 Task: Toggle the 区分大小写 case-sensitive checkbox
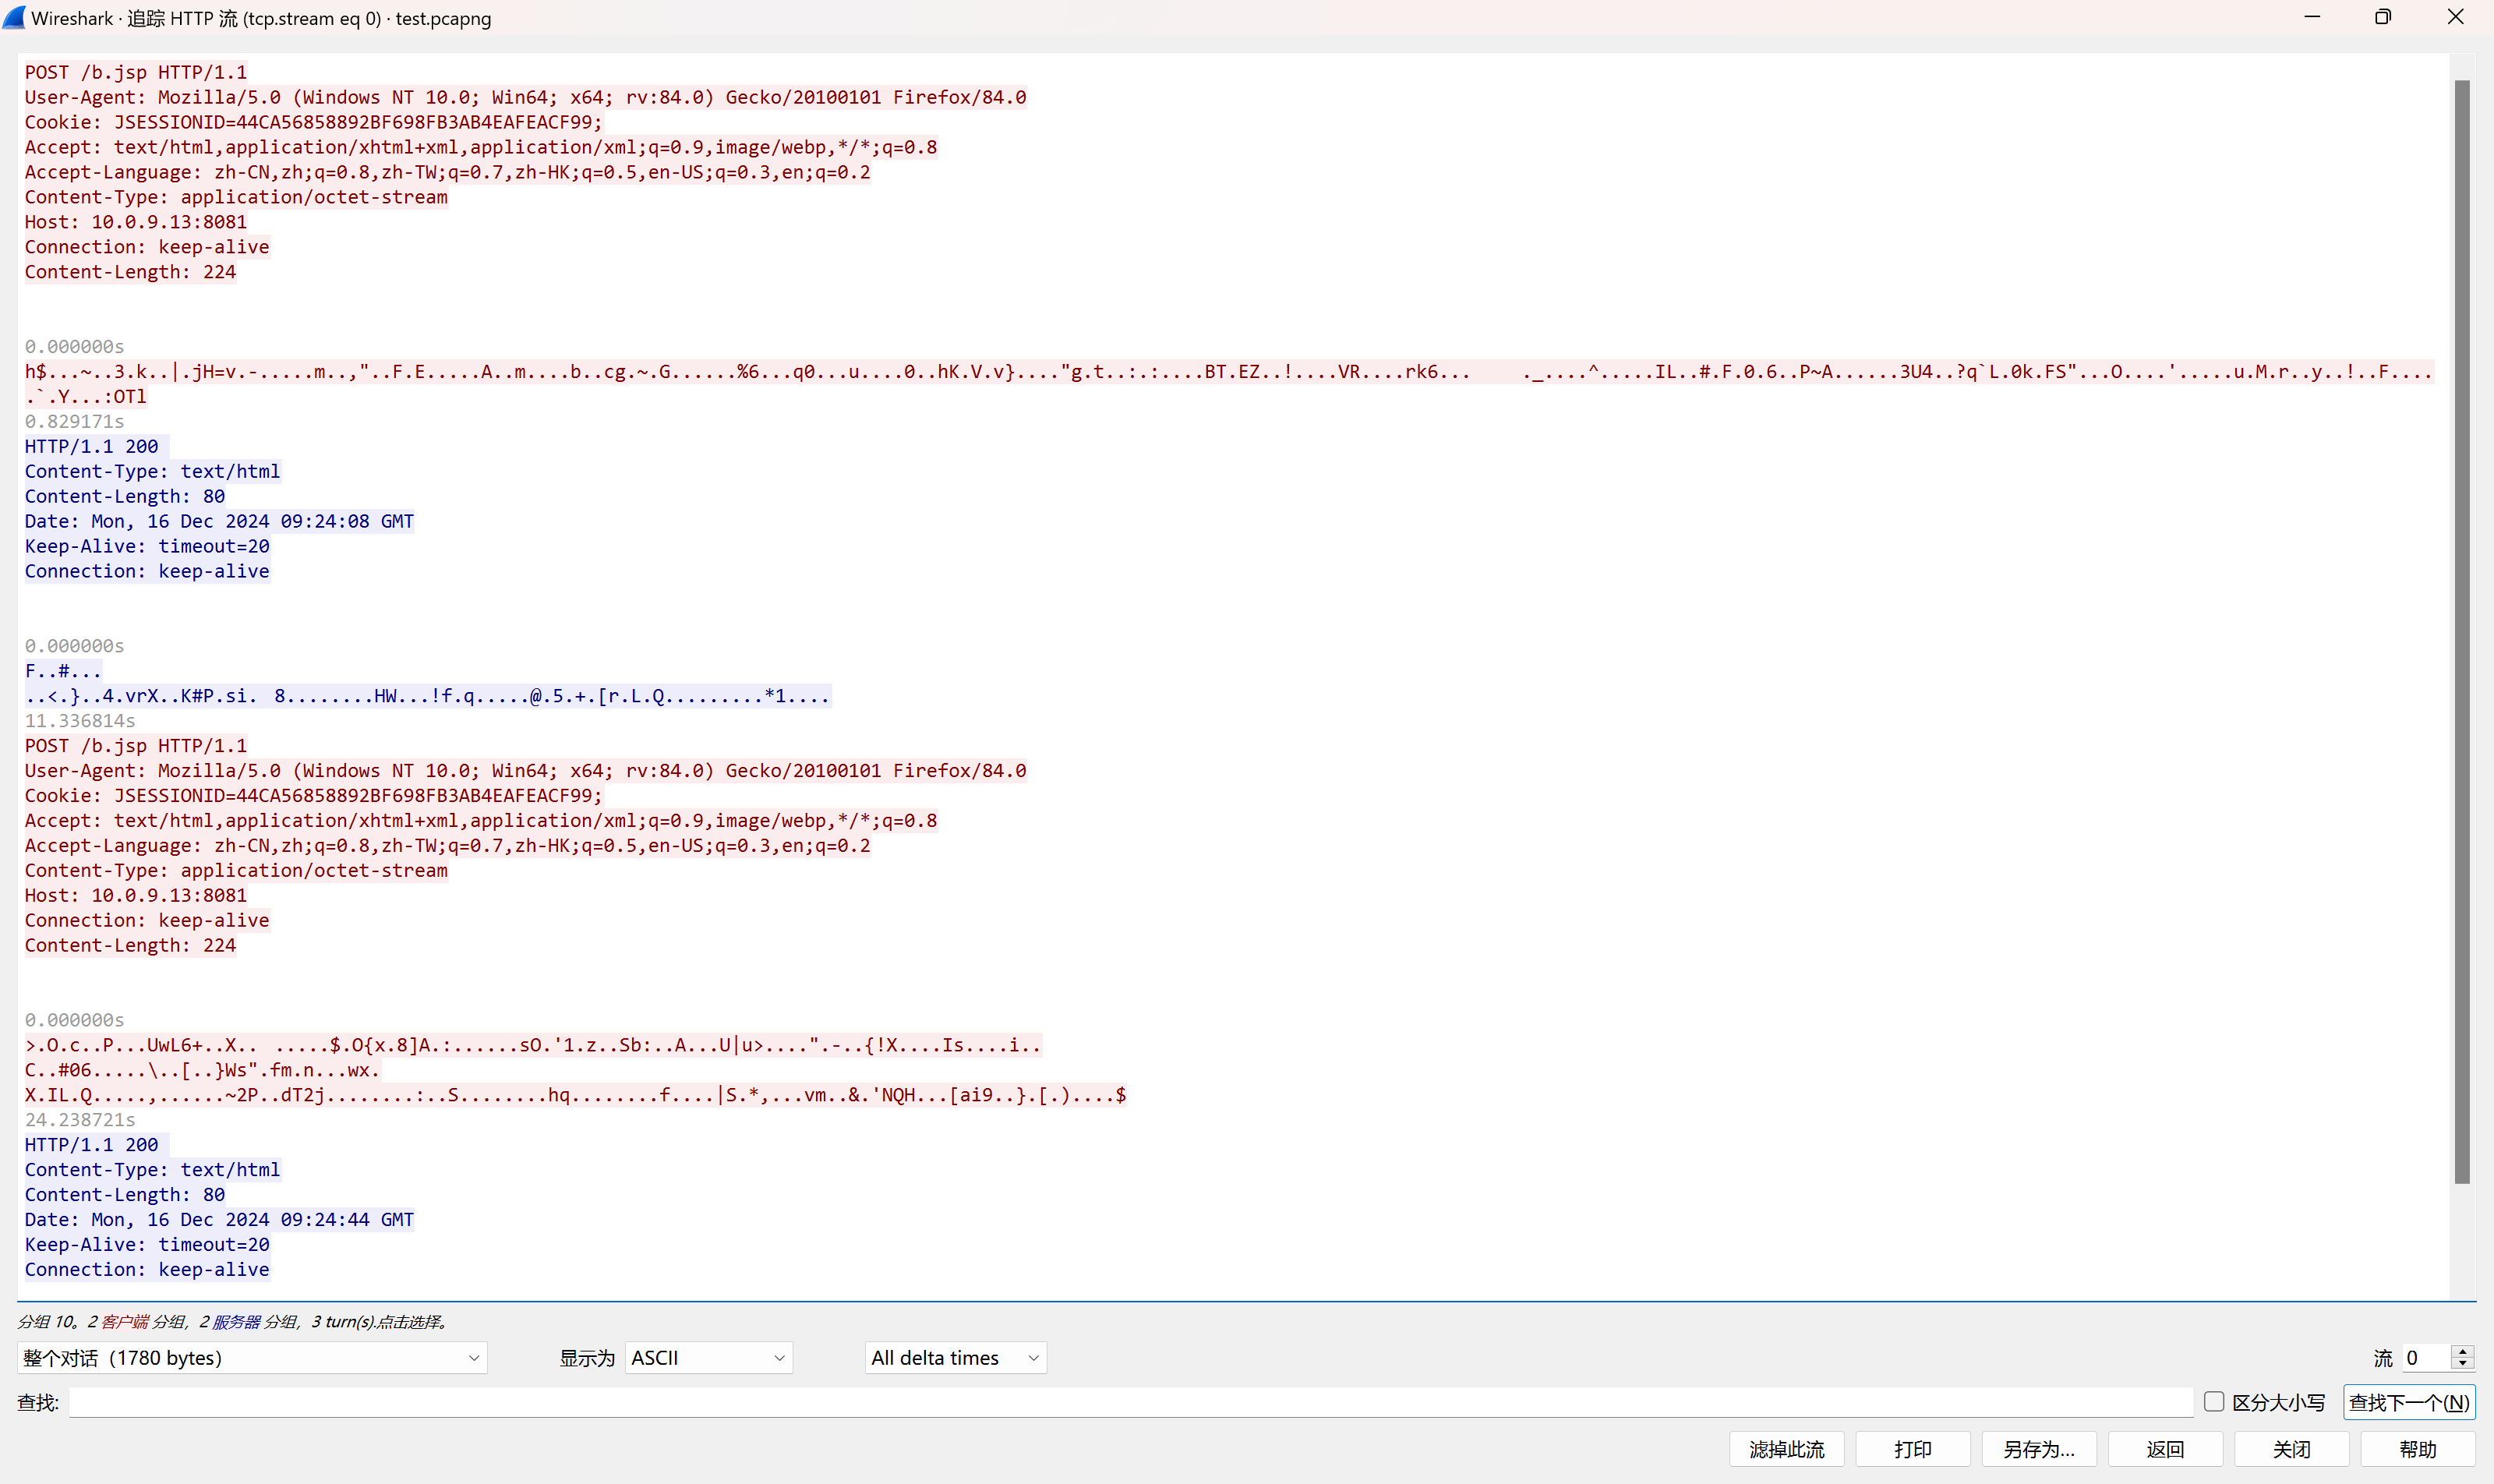point(2213,1401)
